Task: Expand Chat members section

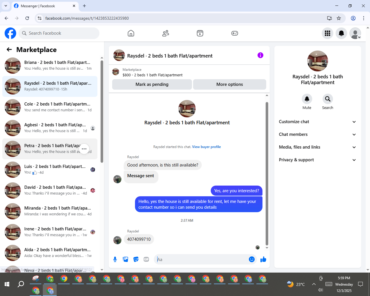Action: tap(317, 134)
